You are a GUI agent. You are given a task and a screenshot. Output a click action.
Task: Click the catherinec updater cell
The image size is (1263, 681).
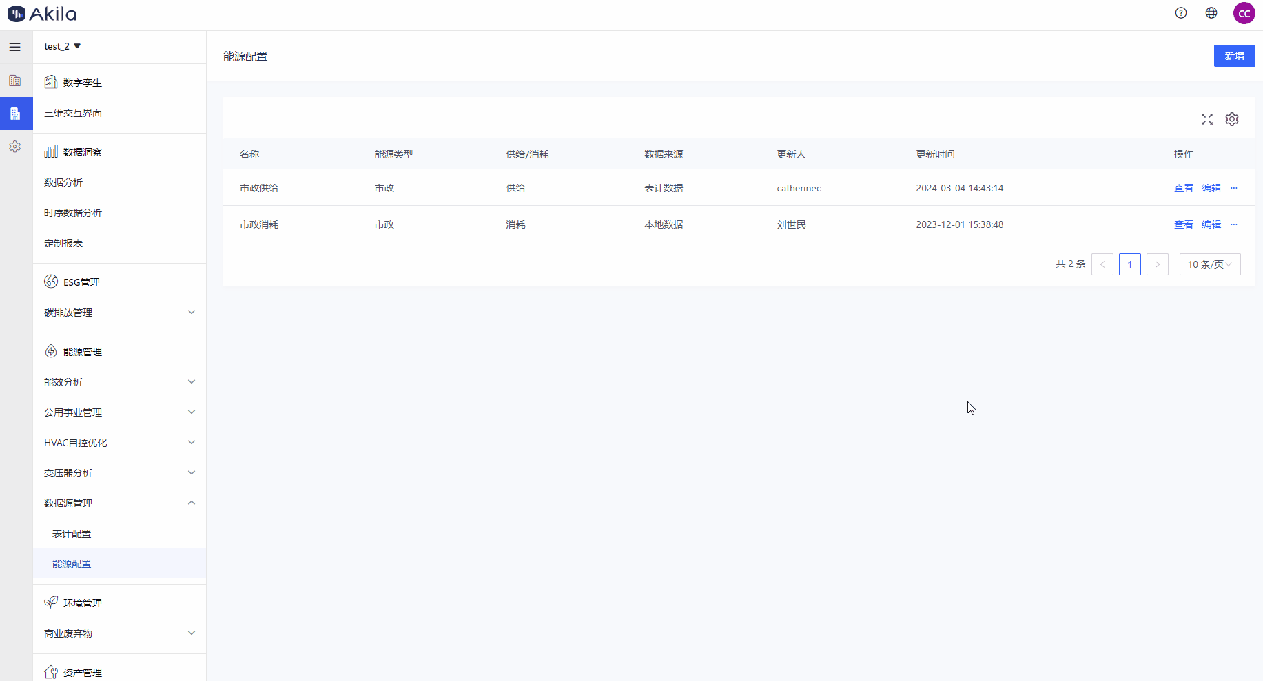(x=799, y=188)
